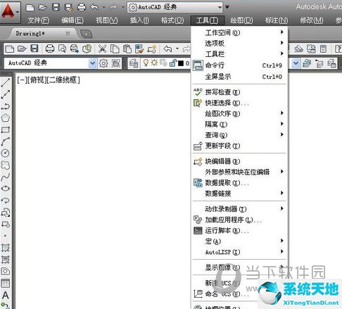Click the new drawing tab button
The width and height of the screenshot is (342, 309).
click(87, 34)
